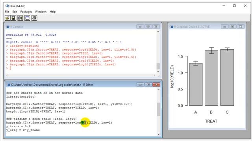Close the R Console subwindow
Viewport: 252px width, 141px height.
(156, 27)
